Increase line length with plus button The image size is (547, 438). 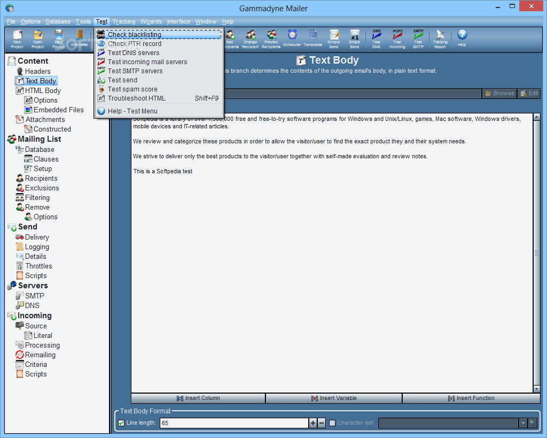pos(313,423)
